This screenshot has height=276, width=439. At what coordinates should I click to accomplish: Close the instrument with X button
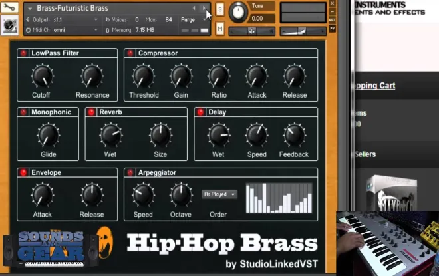(333, 3)
